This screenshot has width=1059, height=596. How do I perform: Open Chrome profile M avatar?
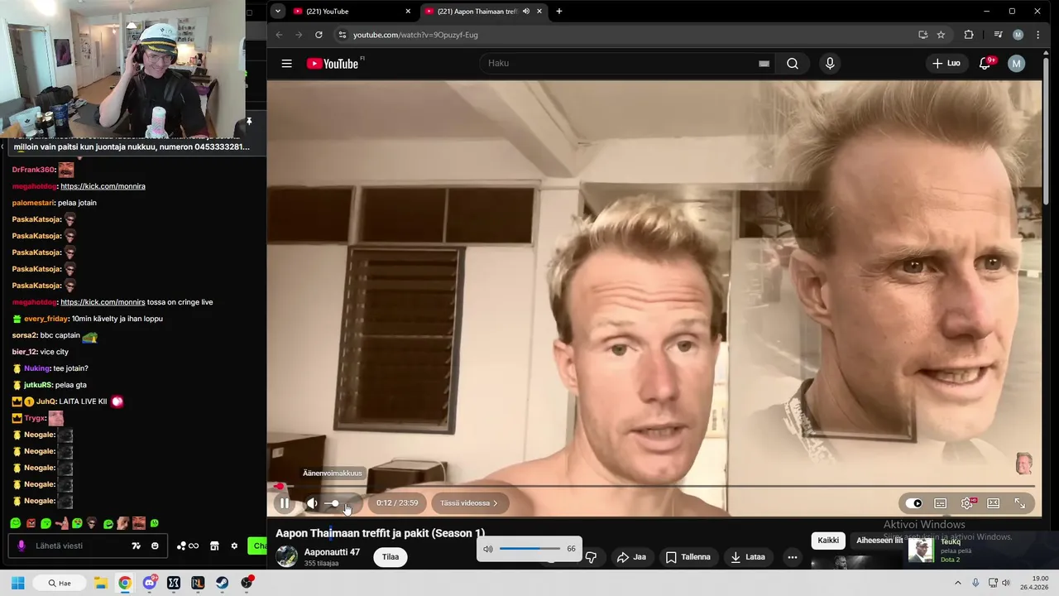coord(1018,35)
